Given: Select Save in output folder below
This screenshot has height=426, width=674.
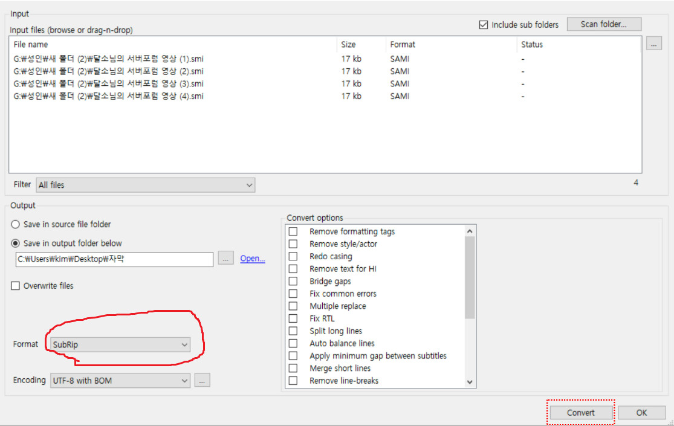Looking at the screenshot, I should pyautogui.click(x=16, y=244).
